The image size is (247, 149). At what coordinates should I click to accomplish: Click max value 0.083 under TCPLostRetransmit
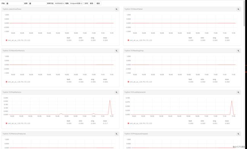coord(227,123)
